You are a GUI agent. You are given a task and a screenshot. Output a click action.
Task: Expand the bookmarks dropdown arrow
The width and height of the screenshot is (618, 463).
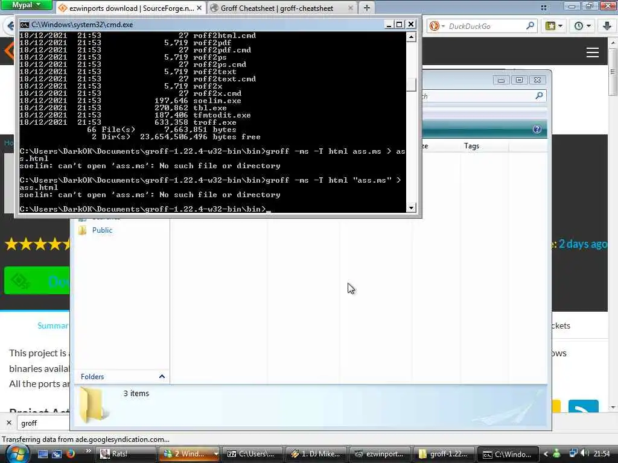click(x=561, y=27)
